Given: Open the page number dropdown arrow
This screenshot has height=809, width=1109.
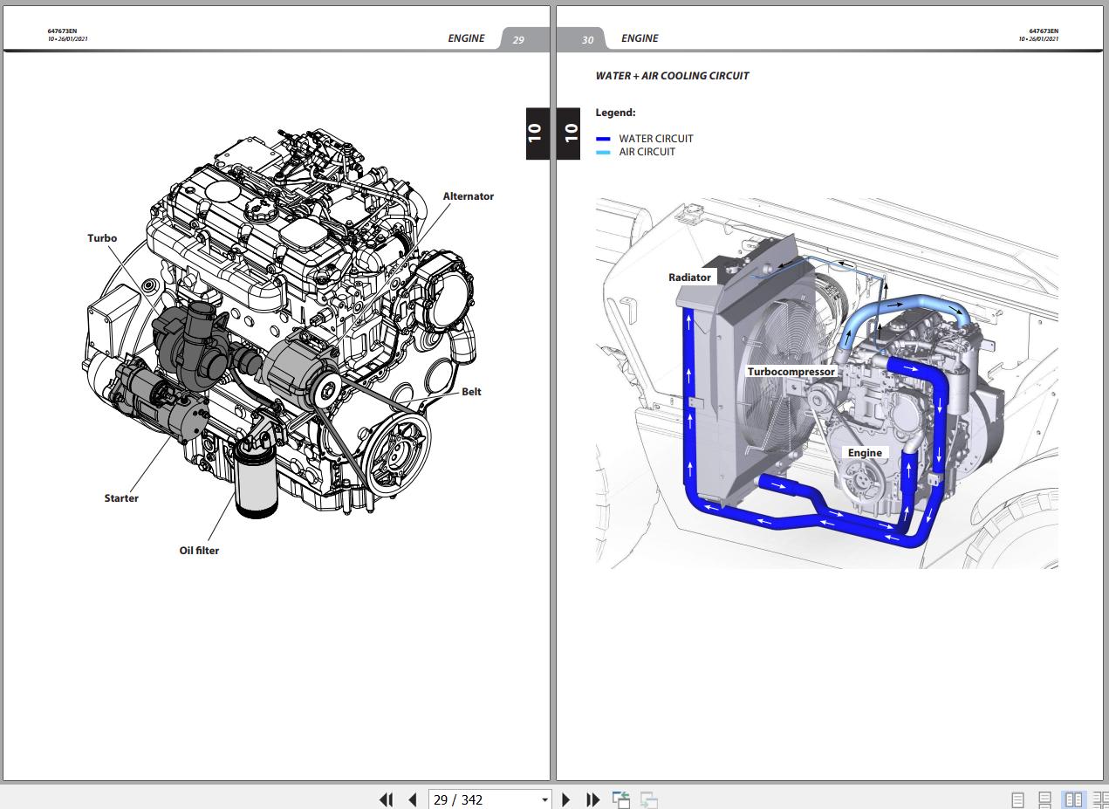Looking at the screenshot, I should coord(544,799).
